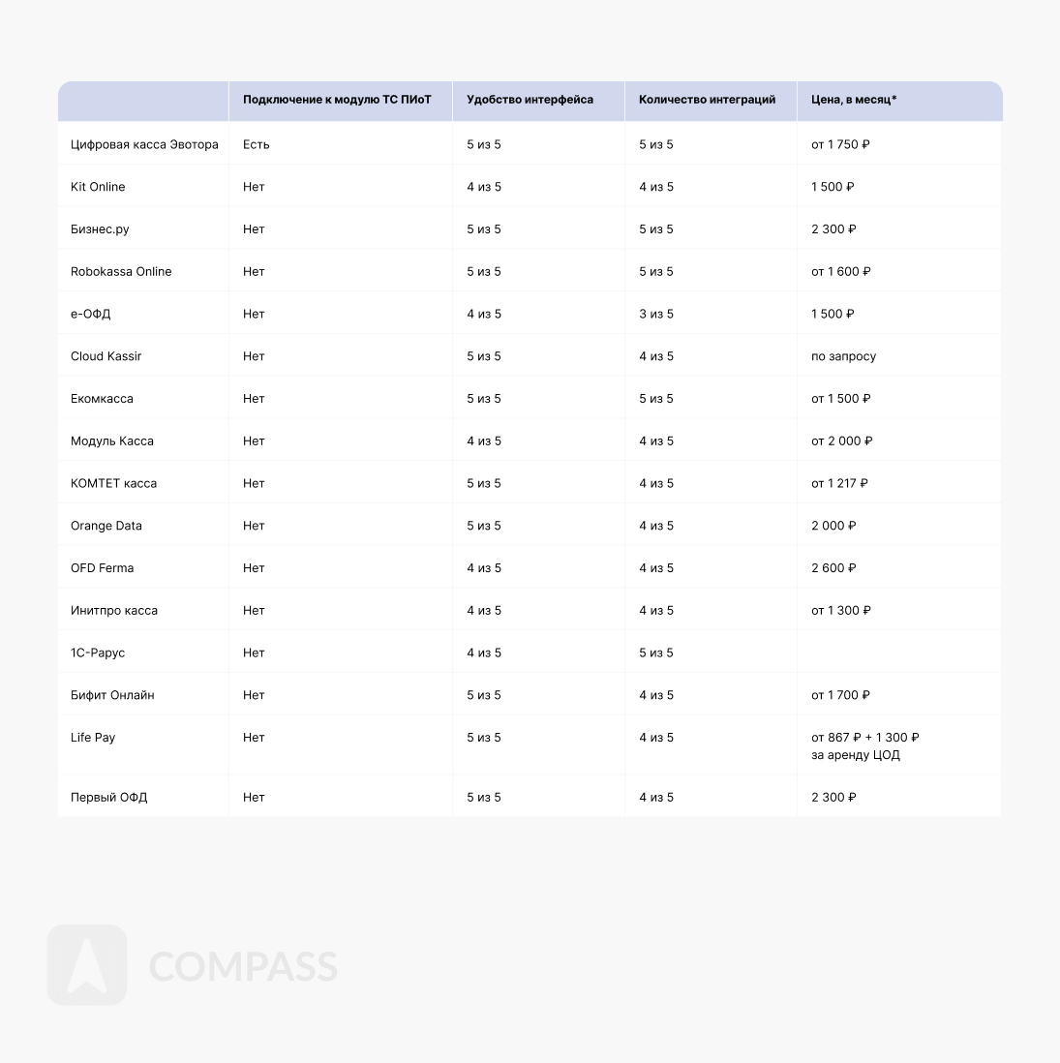Click the '3 из 5' integrations rating
This screenshot has height=1063, width=1060.
[656, 314]
